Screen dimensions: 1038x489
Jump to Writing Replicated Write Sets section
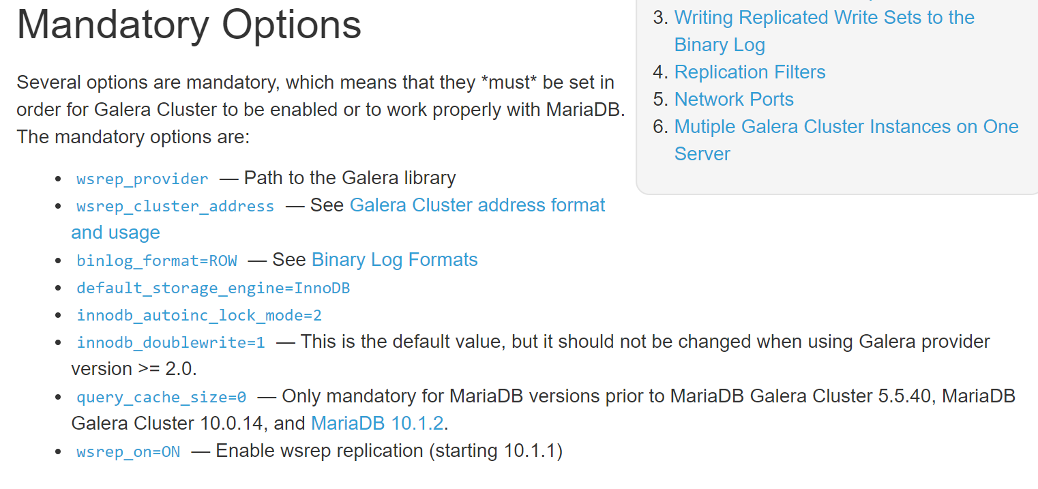coord(824,18)
